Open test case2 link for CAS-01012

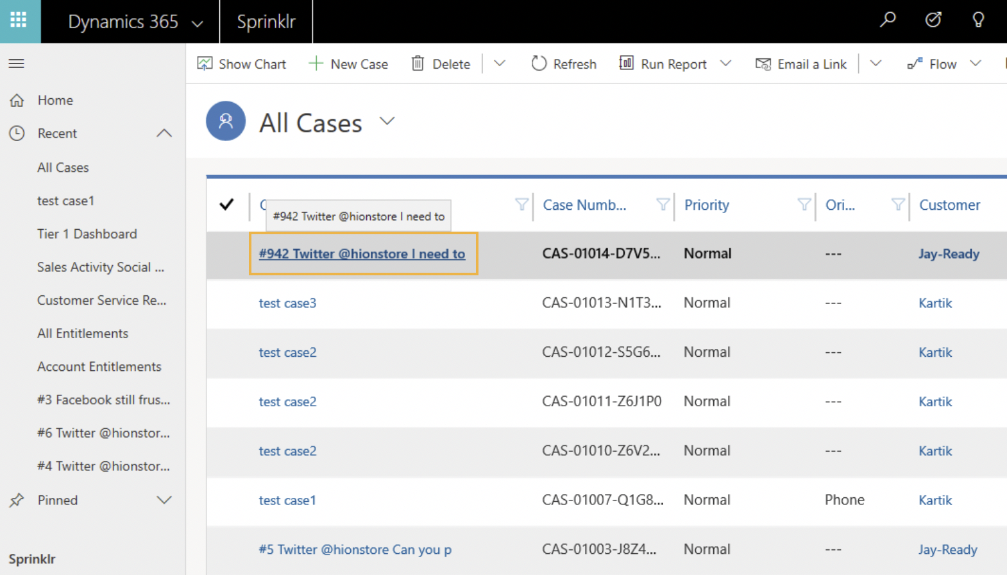click(x=287, y=352)
